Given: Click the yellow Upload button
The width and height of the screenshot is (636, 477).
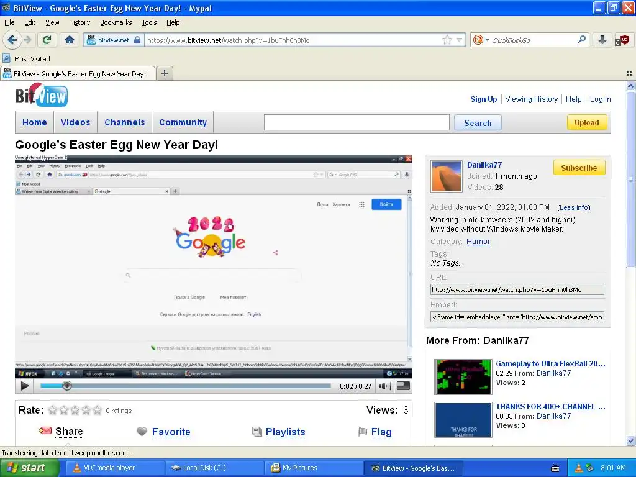Looking at the screenshot, I should point(586,122).
